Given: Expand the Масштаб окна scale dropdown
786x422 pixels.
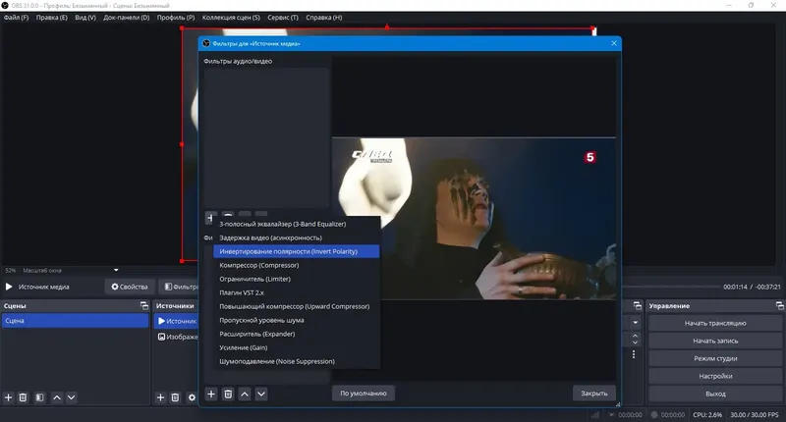Looking at the screenshot, I should pyautogui.click(x=116, y=270).
